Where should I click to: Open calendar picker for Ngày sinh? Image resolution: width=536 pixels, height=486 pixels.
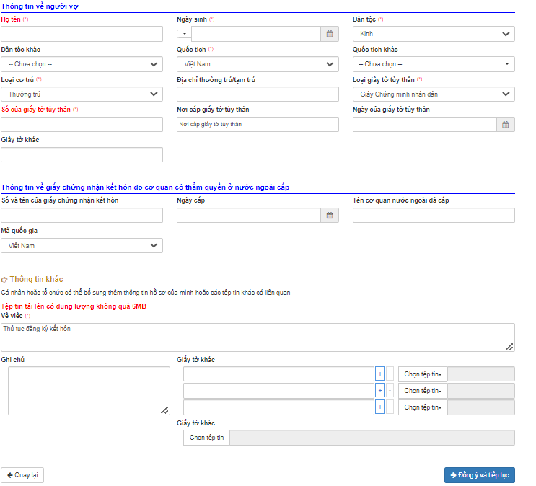coord(330,34)
